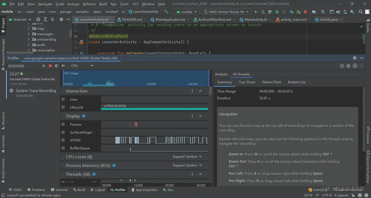Hide the Sessions pane with the panel icon
371x198 pixels.
[x=57, y=66]
